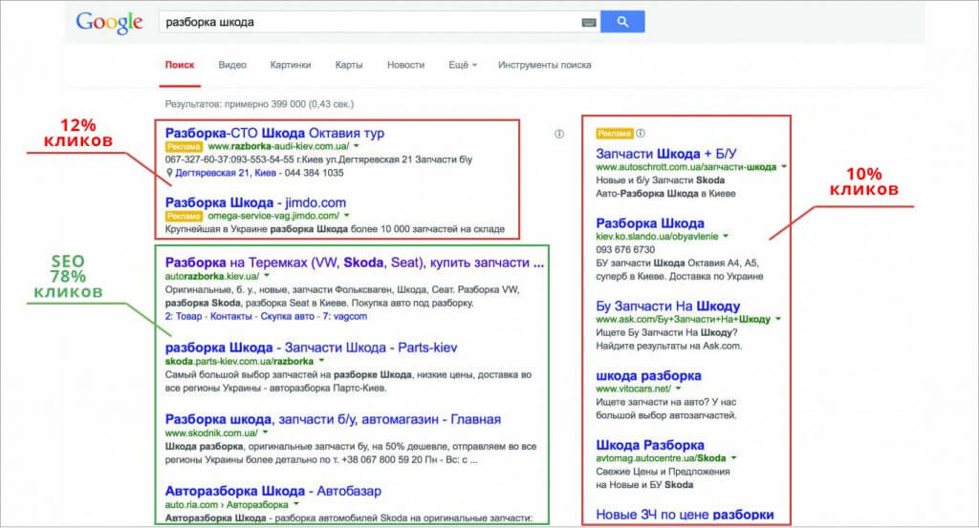This screenshot has width=979, height=528.
Task: Expand arrow next to auto.ria.com › Авторазборка
Action: (296, 504)
